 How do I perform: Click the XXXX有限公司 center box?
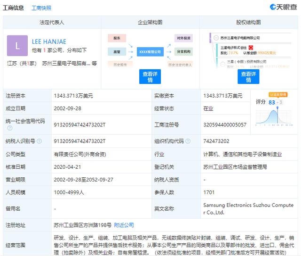tap(150, 51)
